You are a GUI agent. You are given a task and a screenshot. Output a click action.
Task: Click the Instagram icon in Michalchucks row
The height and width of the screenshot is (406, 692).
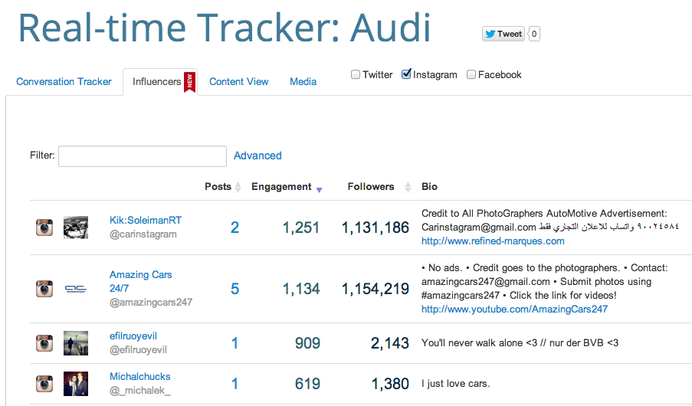(x=44, y=384)
